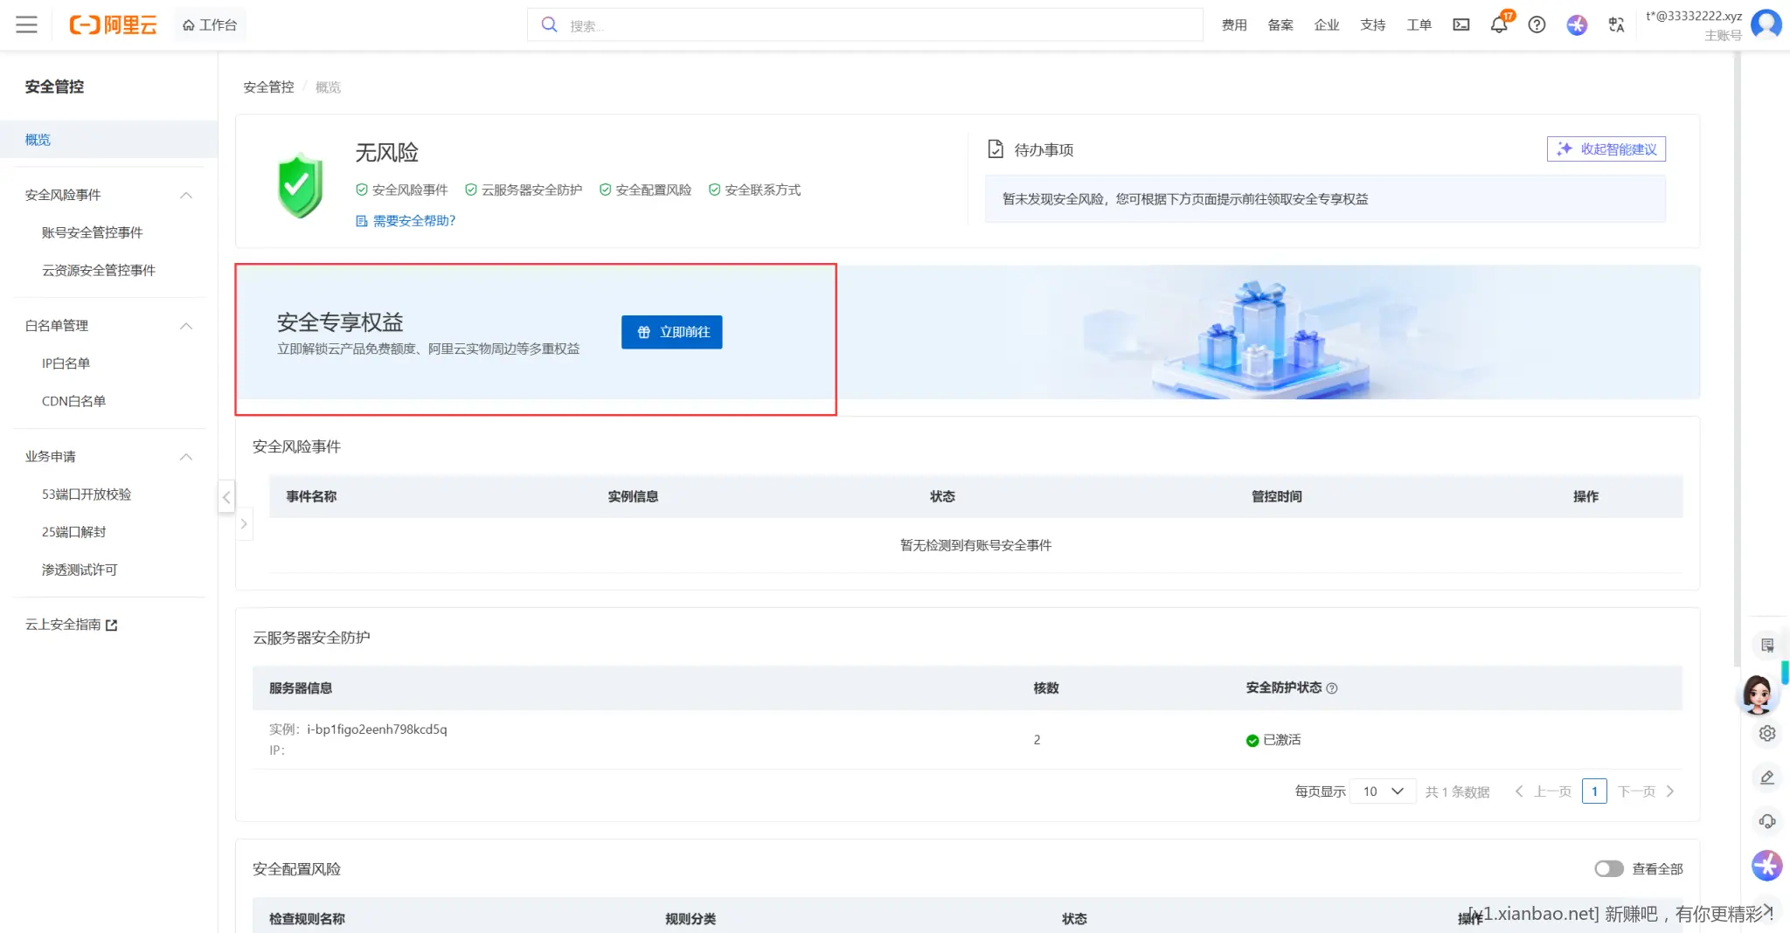Collapse the 白名单管理 section chevron
The image size is (1790, 933).
tap(185, 325)
